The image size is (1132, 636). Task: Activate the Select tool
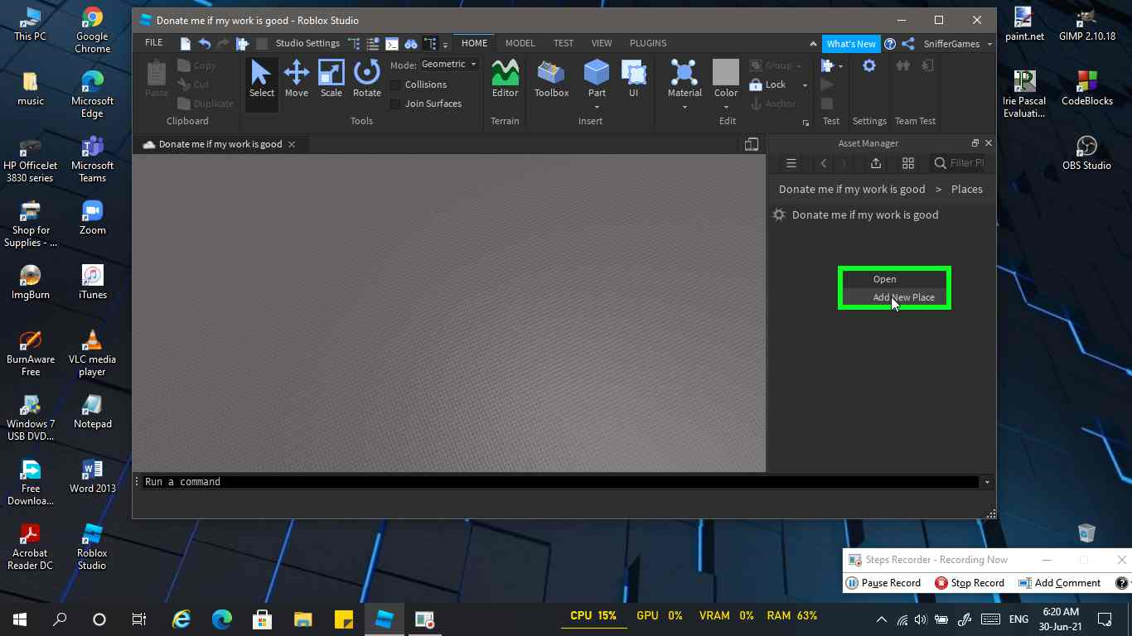coord(261,79)
